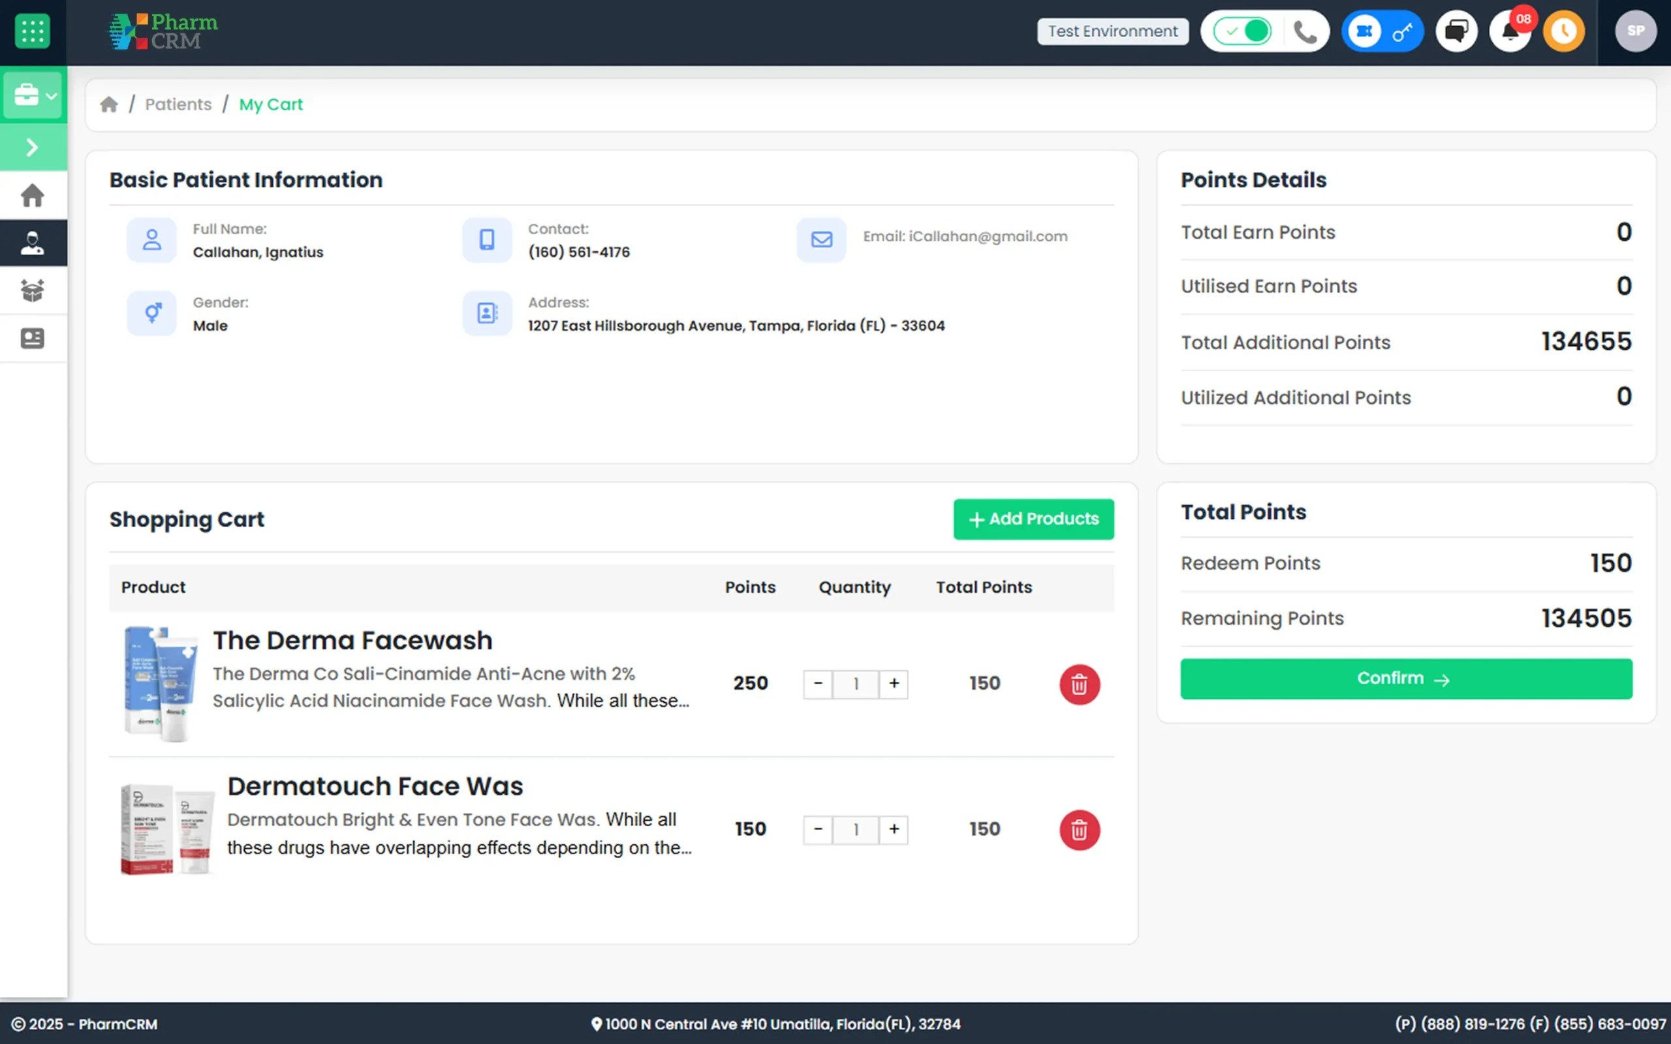Open notifications bell with 08 badge
The image size is (1671, 1044).
(1510, 31)
